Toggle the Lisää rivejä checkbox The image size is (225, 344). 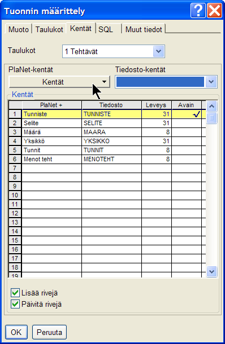(15, 293)
